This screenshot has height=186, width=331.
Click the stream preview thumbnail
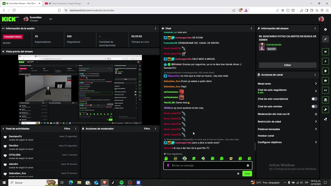coord(80,90)
